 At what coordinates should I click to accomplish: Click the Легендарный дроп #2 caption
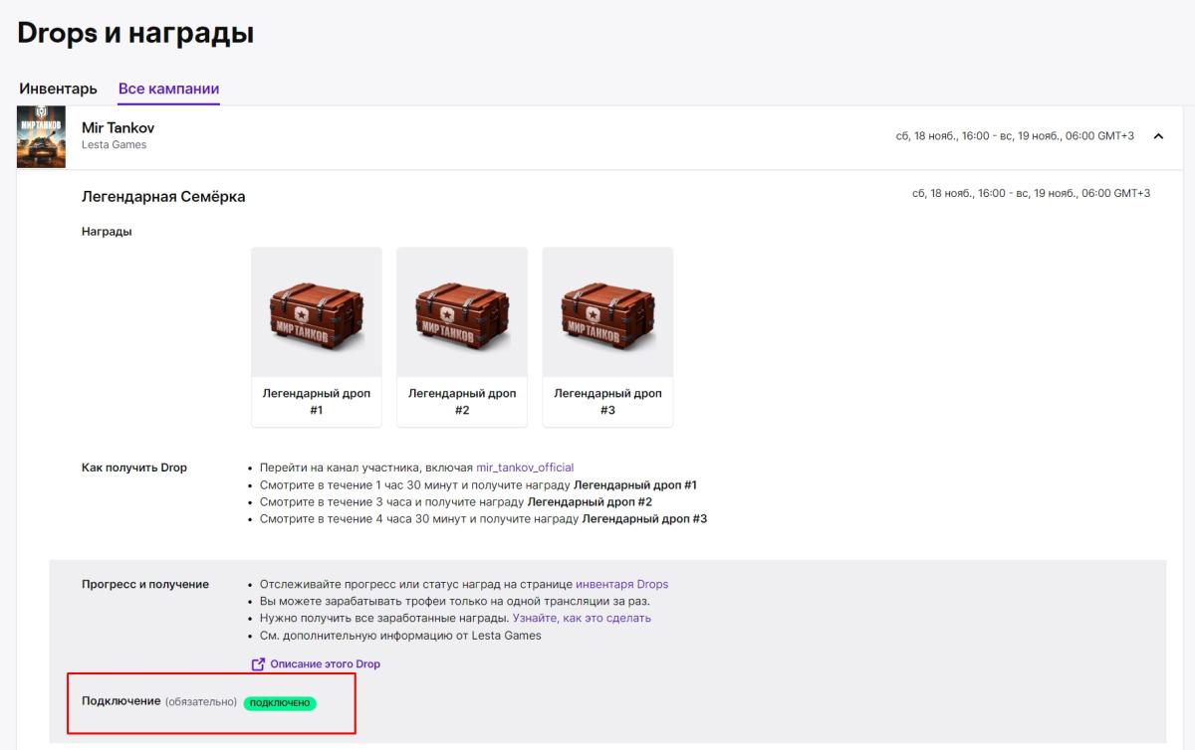click(462, 401)
